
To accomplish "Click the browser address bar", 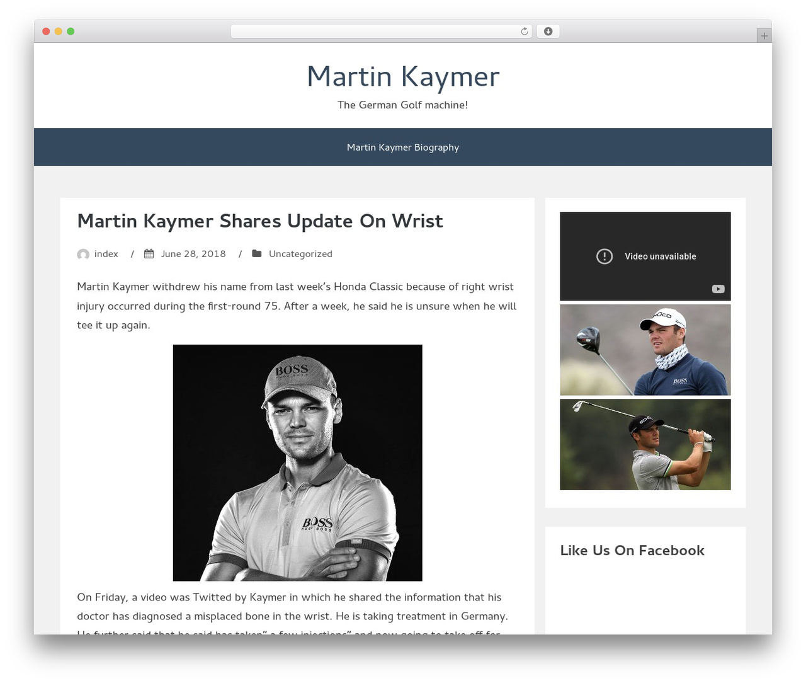I will tap(382, 32).
